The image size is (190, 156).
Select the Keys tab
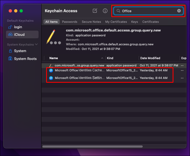click(x=134, y=22)
